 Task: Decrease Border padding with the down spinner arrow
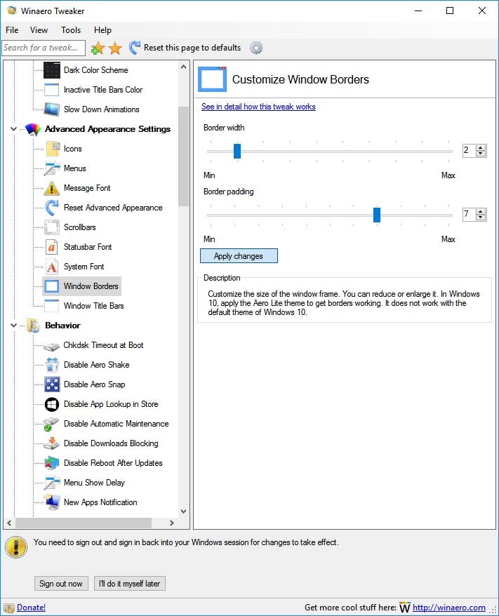[x=481, y=217]
